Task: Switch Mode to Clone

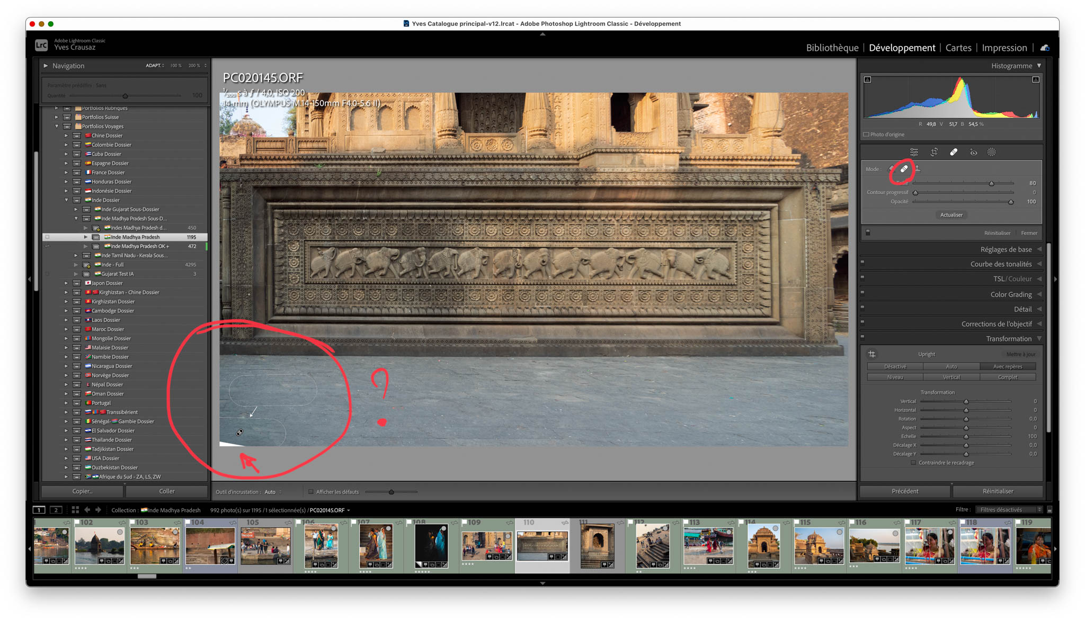Action: click(918, 169)
